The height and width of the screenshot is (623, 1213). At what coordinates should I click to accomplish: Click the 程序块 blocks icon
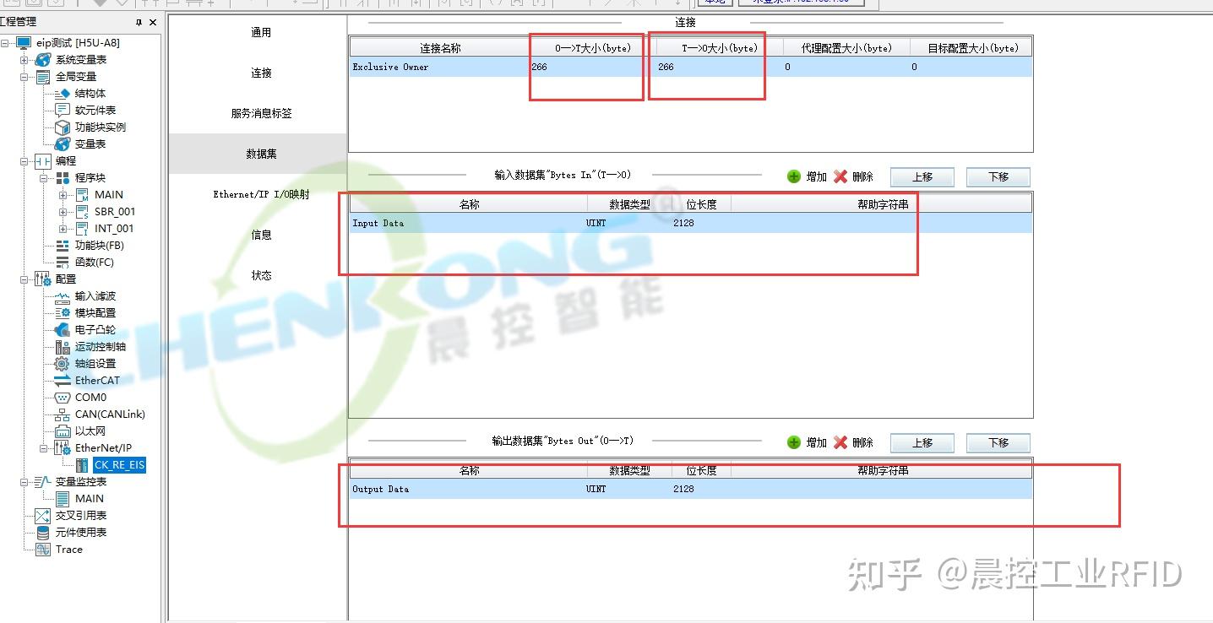coord(62,178)
